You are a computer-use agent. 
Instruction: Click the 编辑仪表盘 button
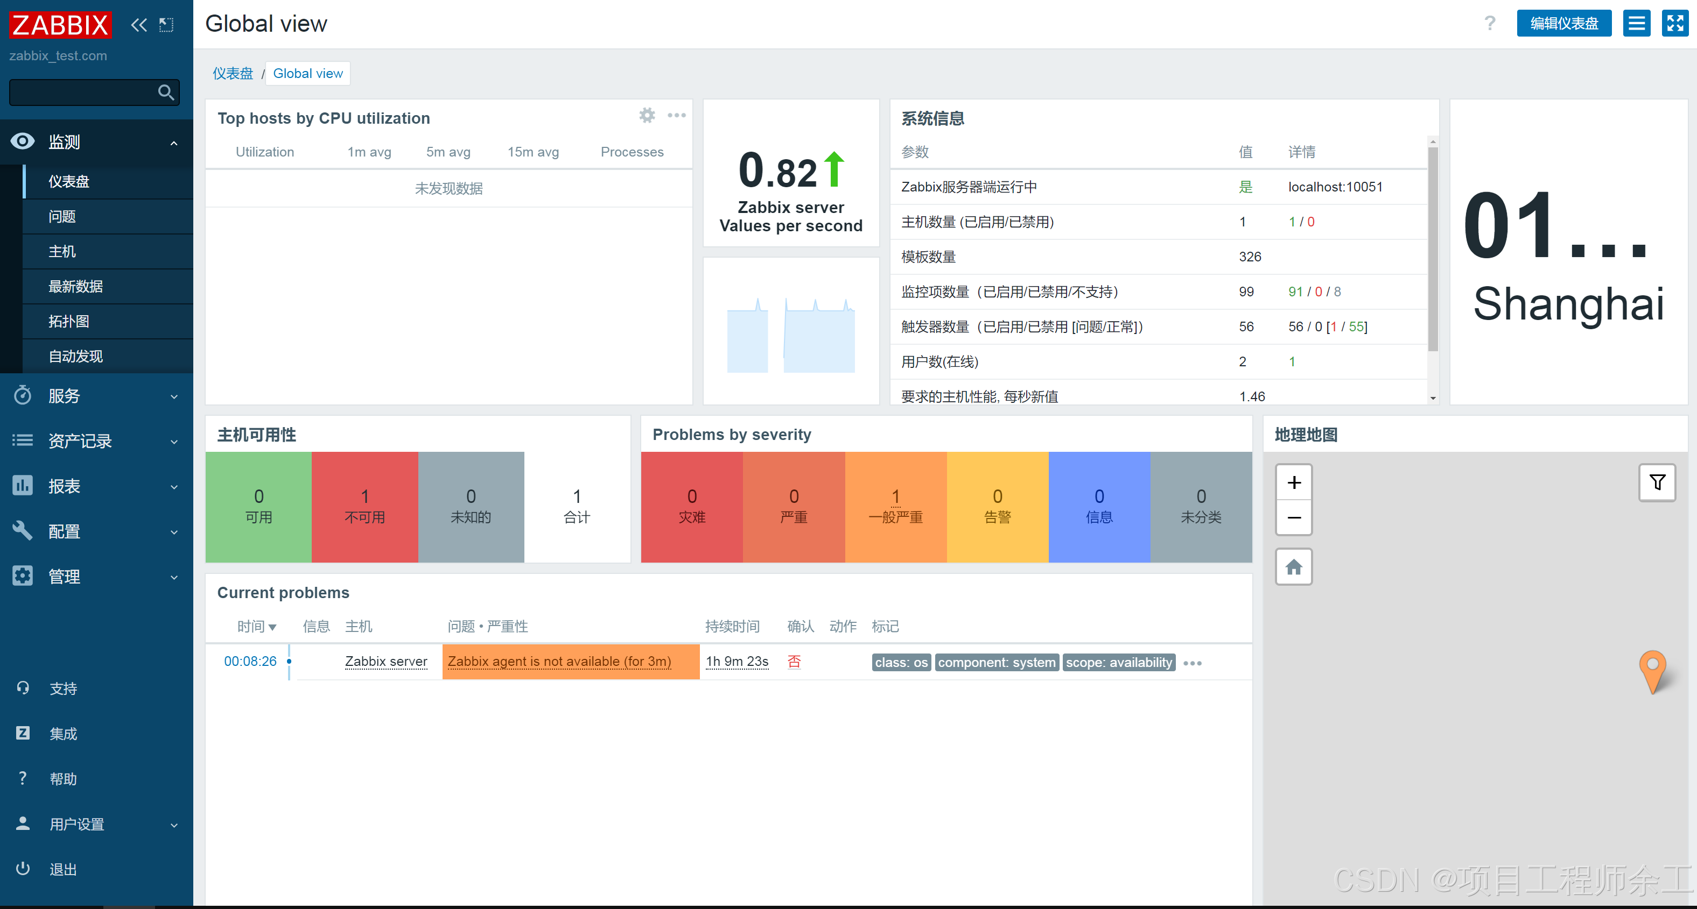click(x=1563, y=24)
